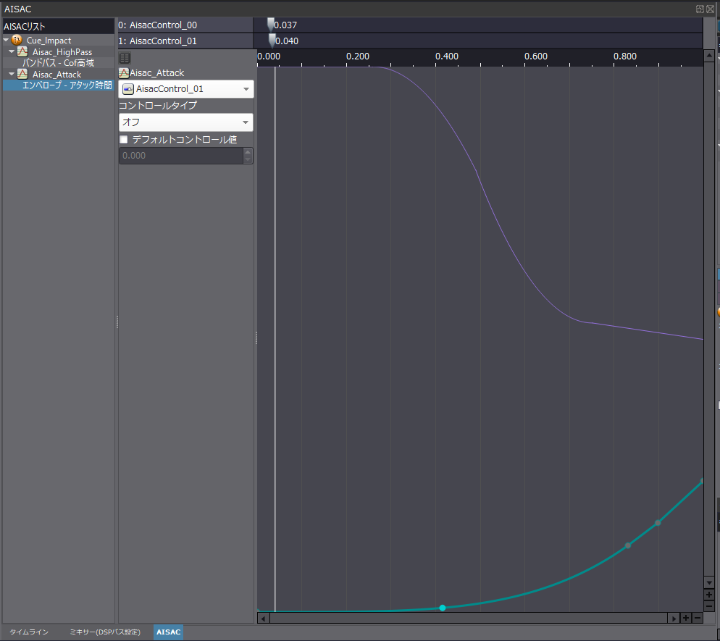Click the 0.200 ruler mark
The image size is (720, 641).
point(358,56)
